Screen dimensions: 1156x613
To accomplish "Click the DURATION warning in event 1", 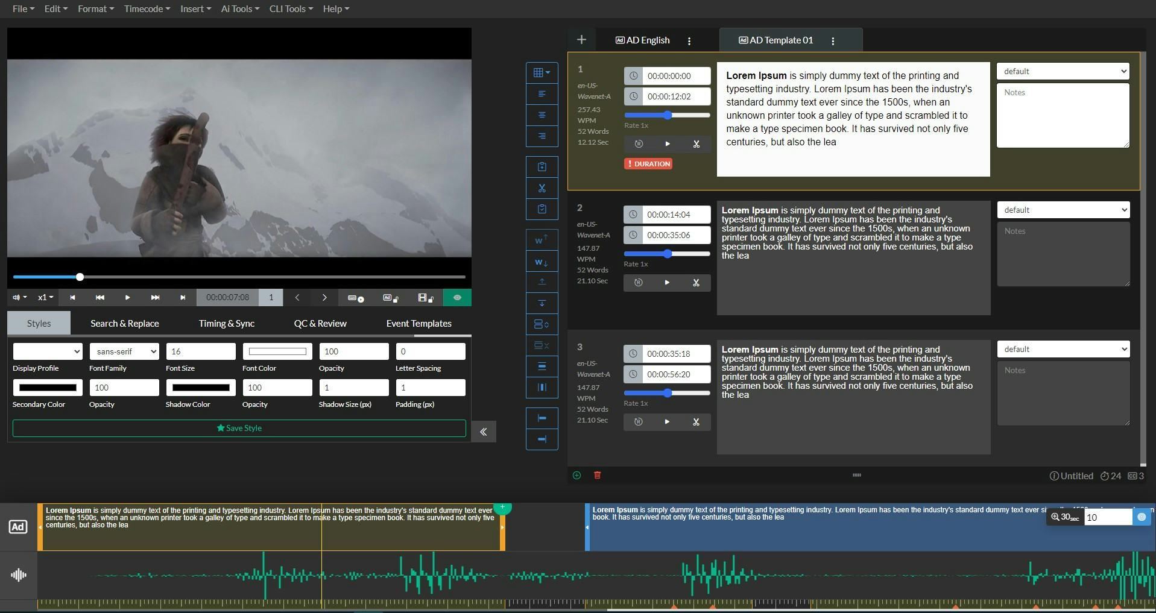I will [648, 163].
